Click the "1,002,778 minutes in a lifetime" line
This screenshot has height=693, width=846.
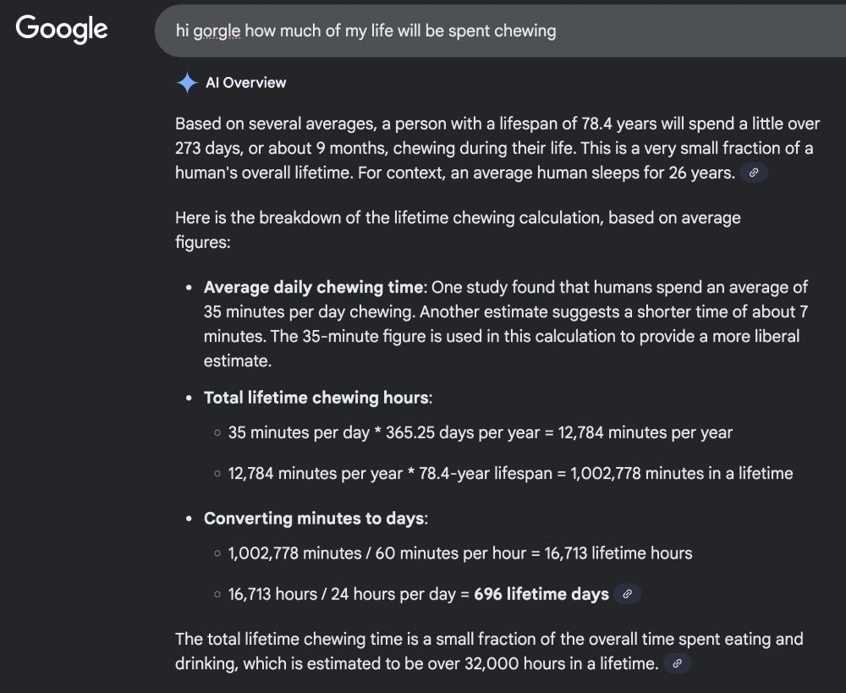510,473
